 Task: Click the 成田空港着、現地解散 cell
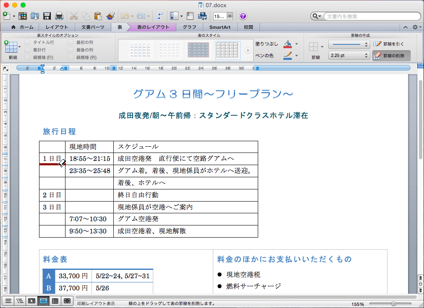coord(186,231)
